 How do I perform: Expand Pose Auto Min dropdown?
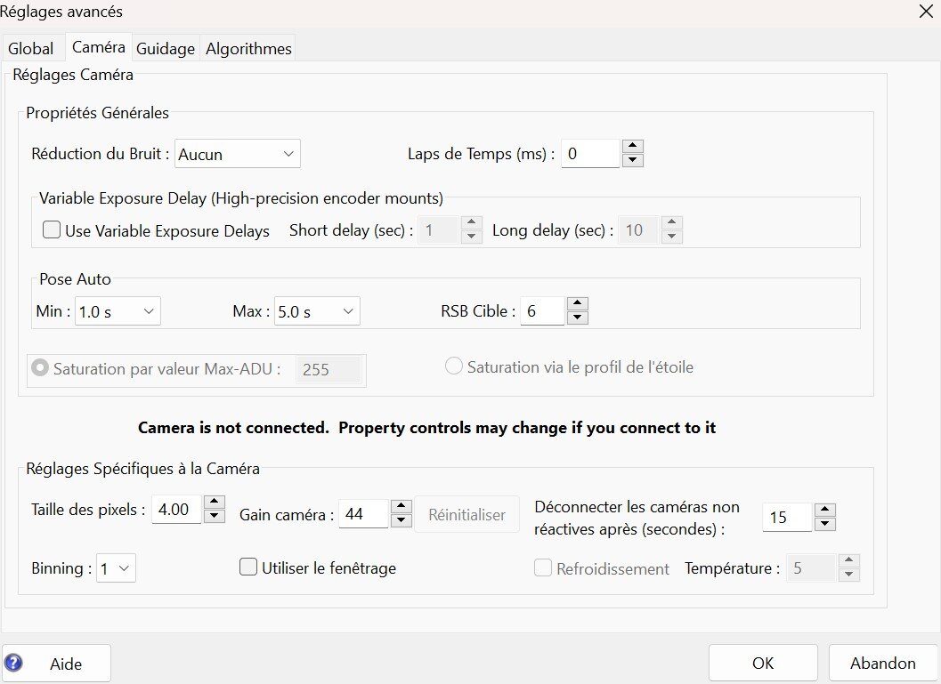click(118, 312)
